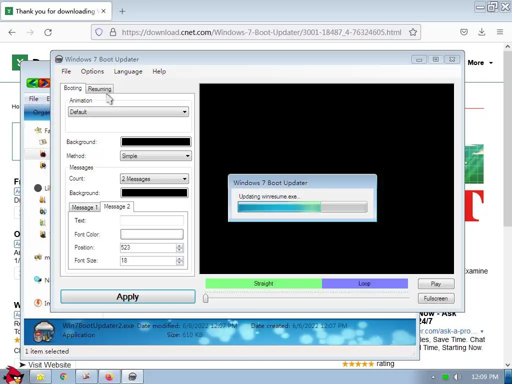Switch to the Booting tab
The width and height of the screenshot is (512, 384).
click(73, 88)
